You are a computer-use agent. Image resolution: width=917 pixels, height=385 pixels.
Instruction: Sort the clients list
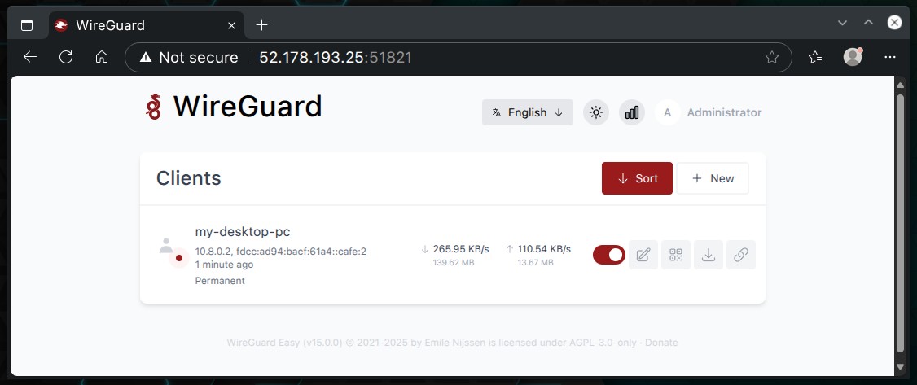pyautogui.click(x=637, y=178)
